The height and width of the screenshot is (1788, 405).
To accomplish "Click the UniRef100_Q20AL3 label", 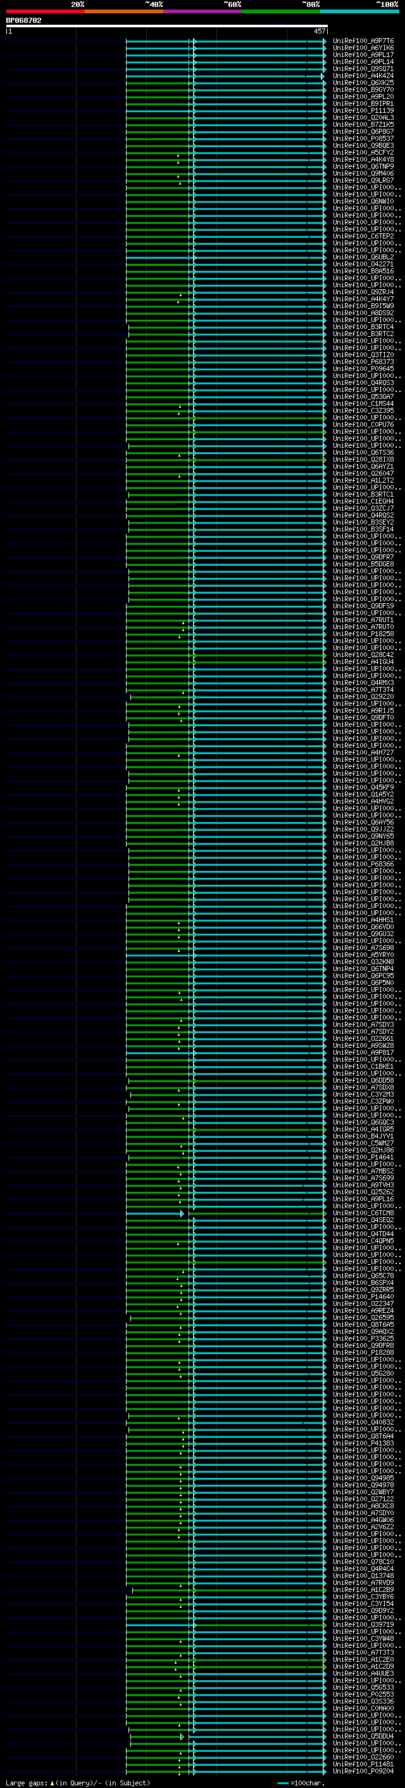I will pyautogui.click(x=363, y=117).
